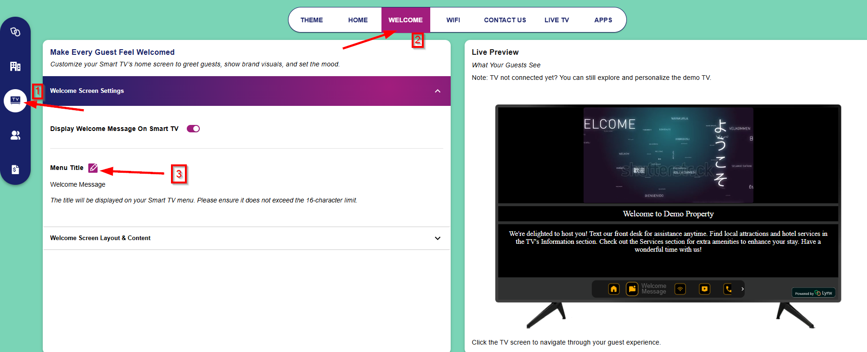Open the LIVE TV tab
867x352 pixels.
(557, 20)
